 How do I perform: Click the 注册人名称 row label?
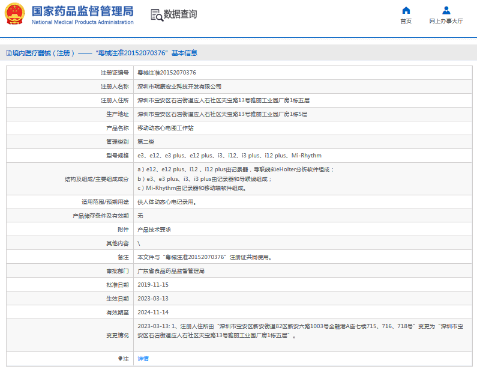click(115, 87)
